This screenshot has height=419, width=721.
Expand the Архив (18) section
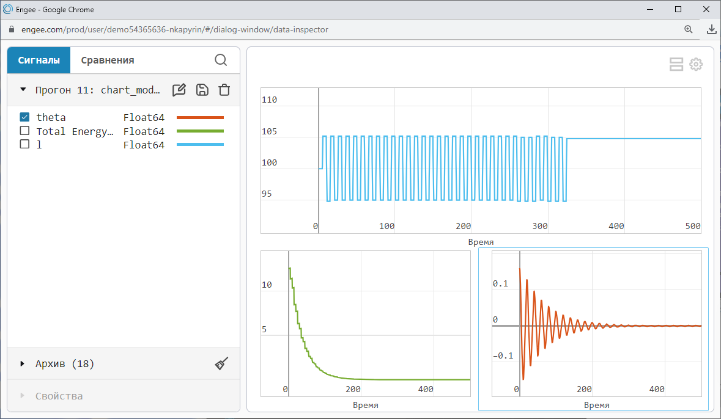point(23,364)
